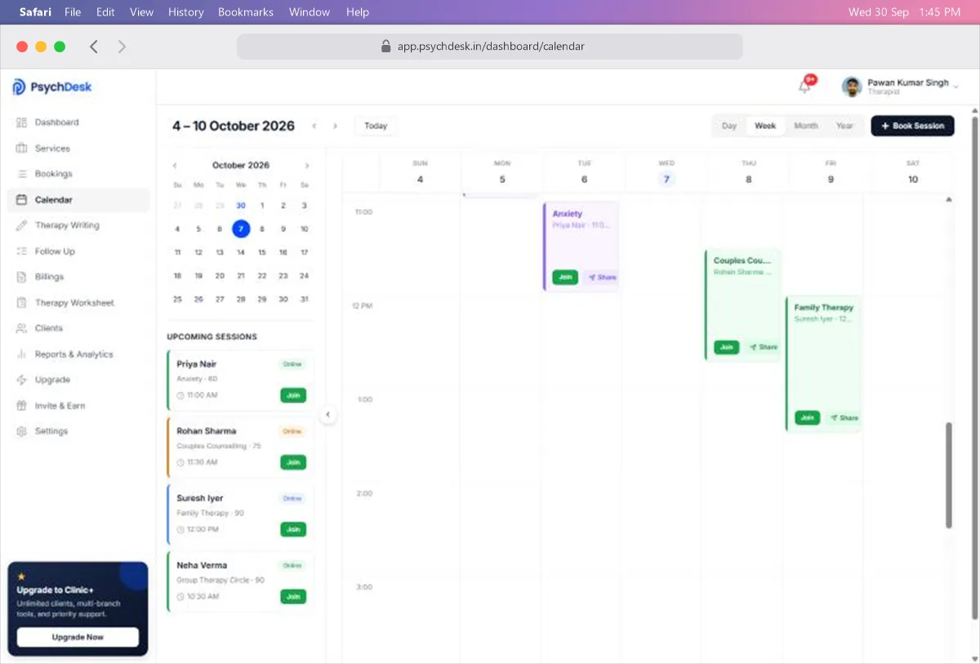The height and width of the screenshot is (664, 980).
Task: Share the Family Therapy calendar event
Action: (844, 418)
